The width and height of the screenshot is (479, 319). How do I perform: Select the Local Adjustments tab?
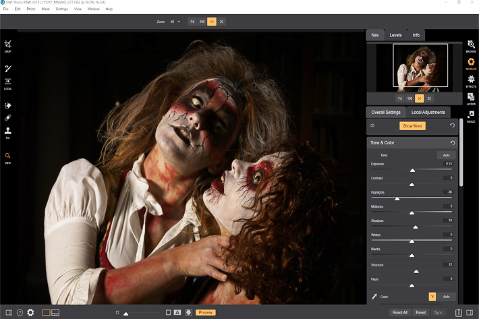coord(428,113)
